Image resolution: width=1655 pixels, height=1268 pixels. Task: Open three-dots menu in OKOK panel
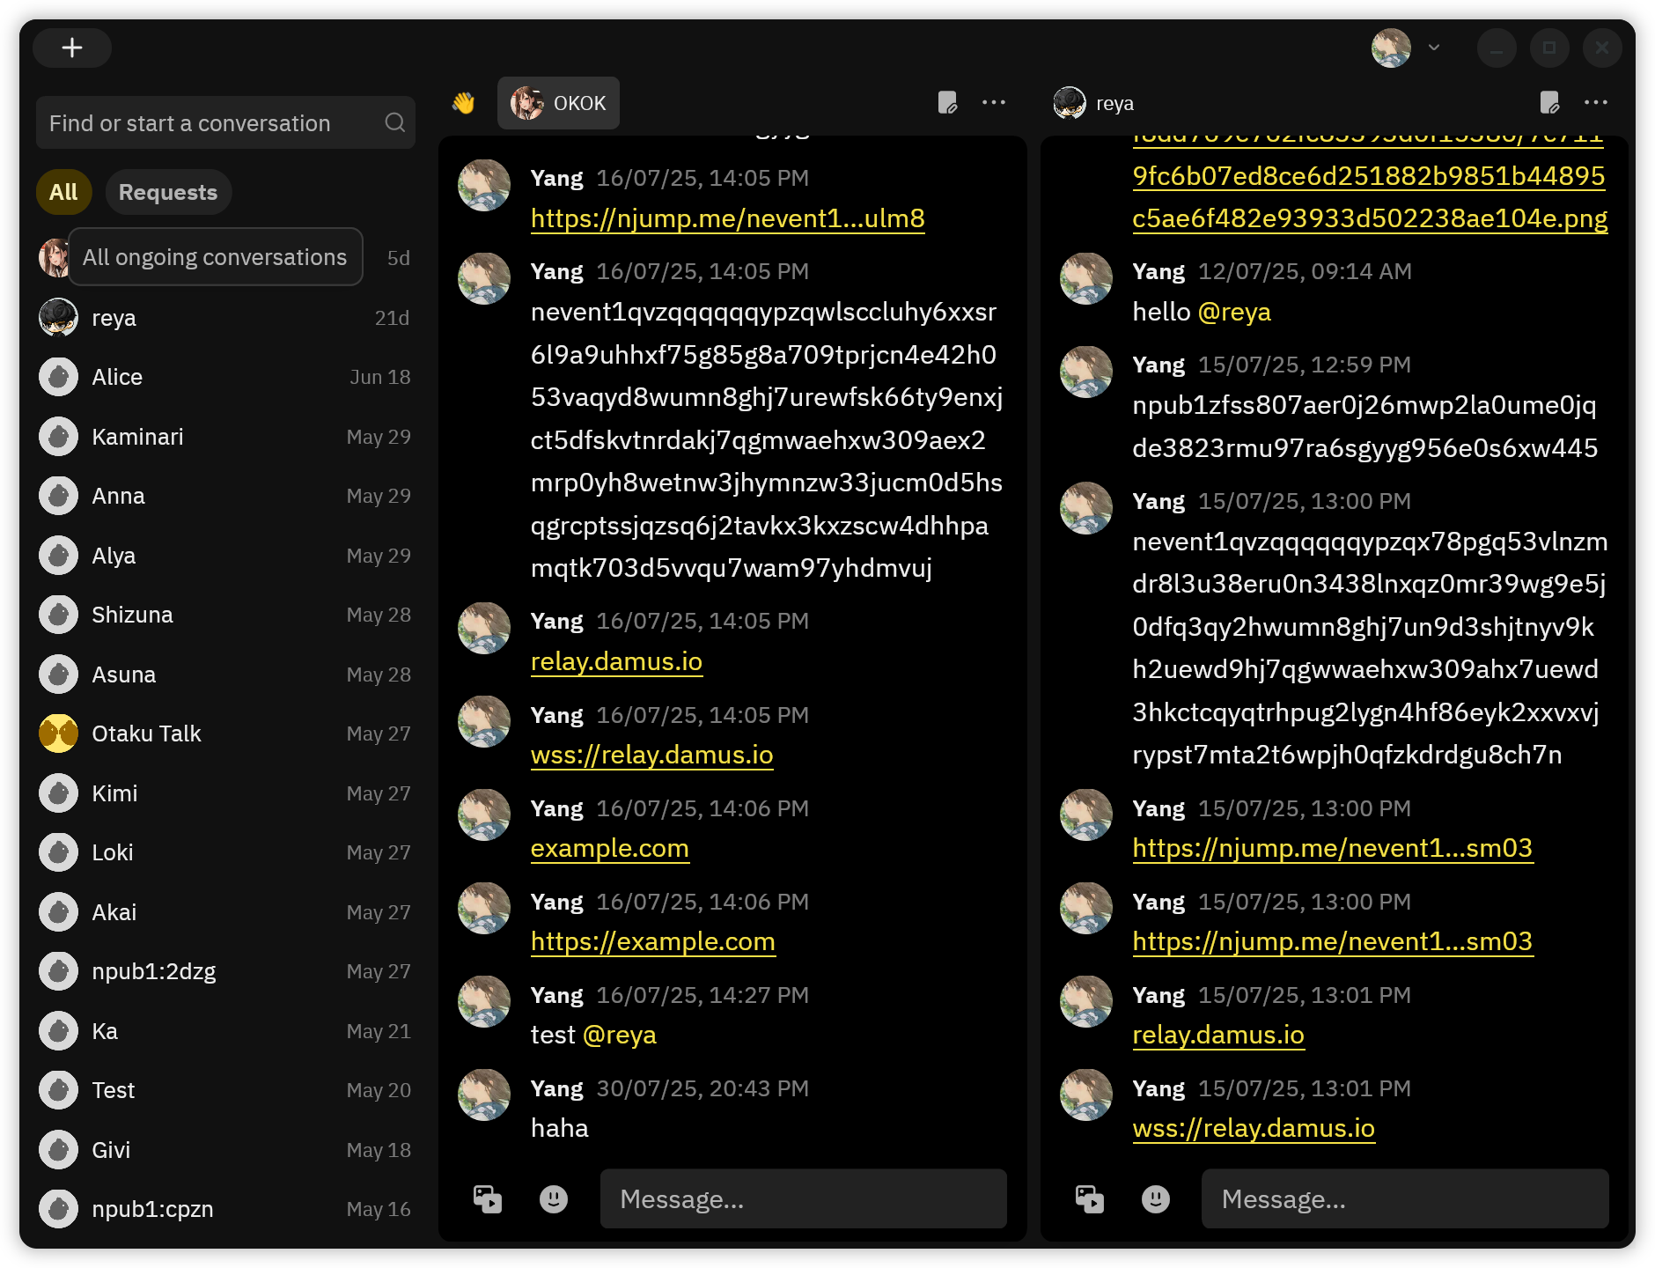(x=994, y=103)
